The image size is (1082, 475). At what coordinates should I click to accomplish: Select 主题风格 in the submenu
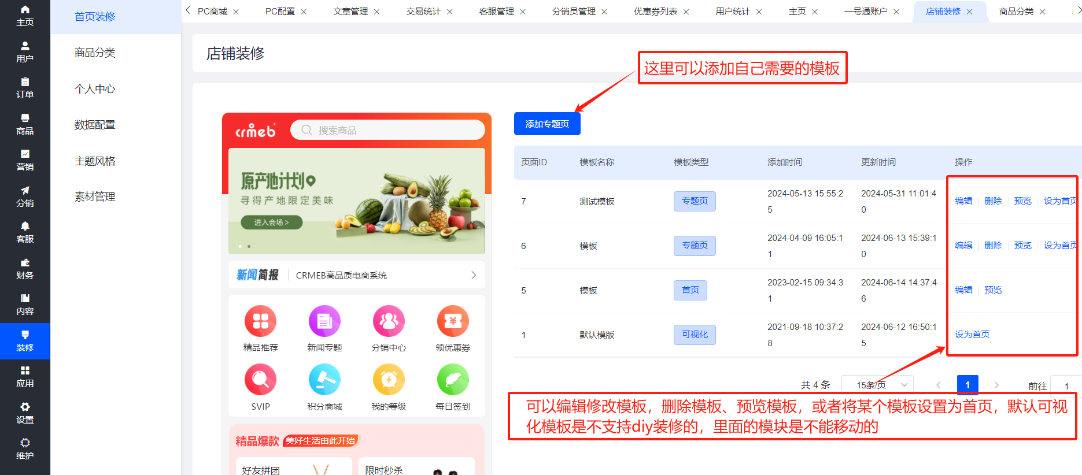(x=95, y=161)
